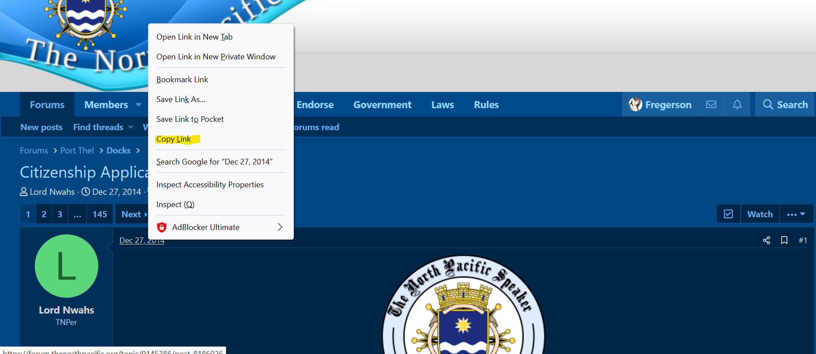This screenshot has width=816, height=354.
Task: Select Bookmark Link from context menu
Action: (x=221, y=80)
